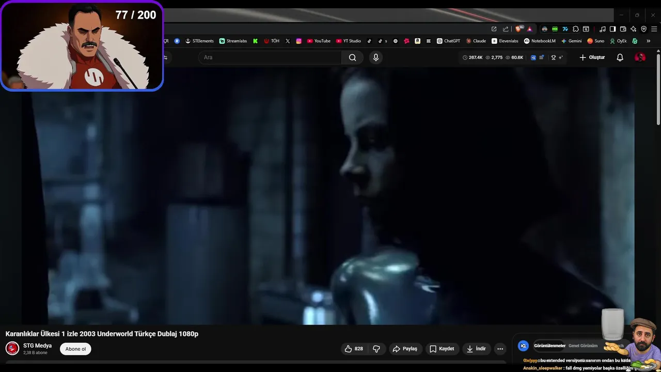The image size is (661, 372).
Task: Open the account avatar menu
Action: pos(640,57)
